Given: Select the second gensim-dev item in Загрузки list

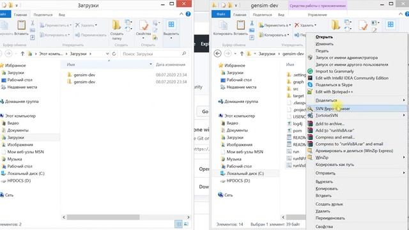Looking at the screenshot, I should click(x=84, y=82).
